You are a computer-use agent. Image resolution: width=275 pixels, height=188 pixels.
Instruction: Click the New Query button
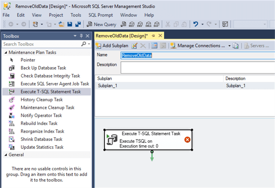point(102,24)
